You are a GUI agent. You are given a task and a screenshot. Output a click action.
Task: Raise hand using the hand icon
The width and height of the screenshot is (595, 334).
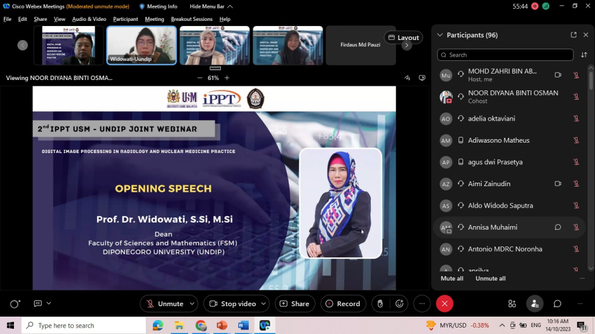pyautogui.click(x=380, y=303)
